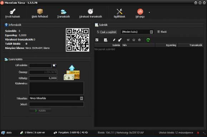Open Privát kulcsok key icon
The image size is (207, 137).
tap(13, 12)
